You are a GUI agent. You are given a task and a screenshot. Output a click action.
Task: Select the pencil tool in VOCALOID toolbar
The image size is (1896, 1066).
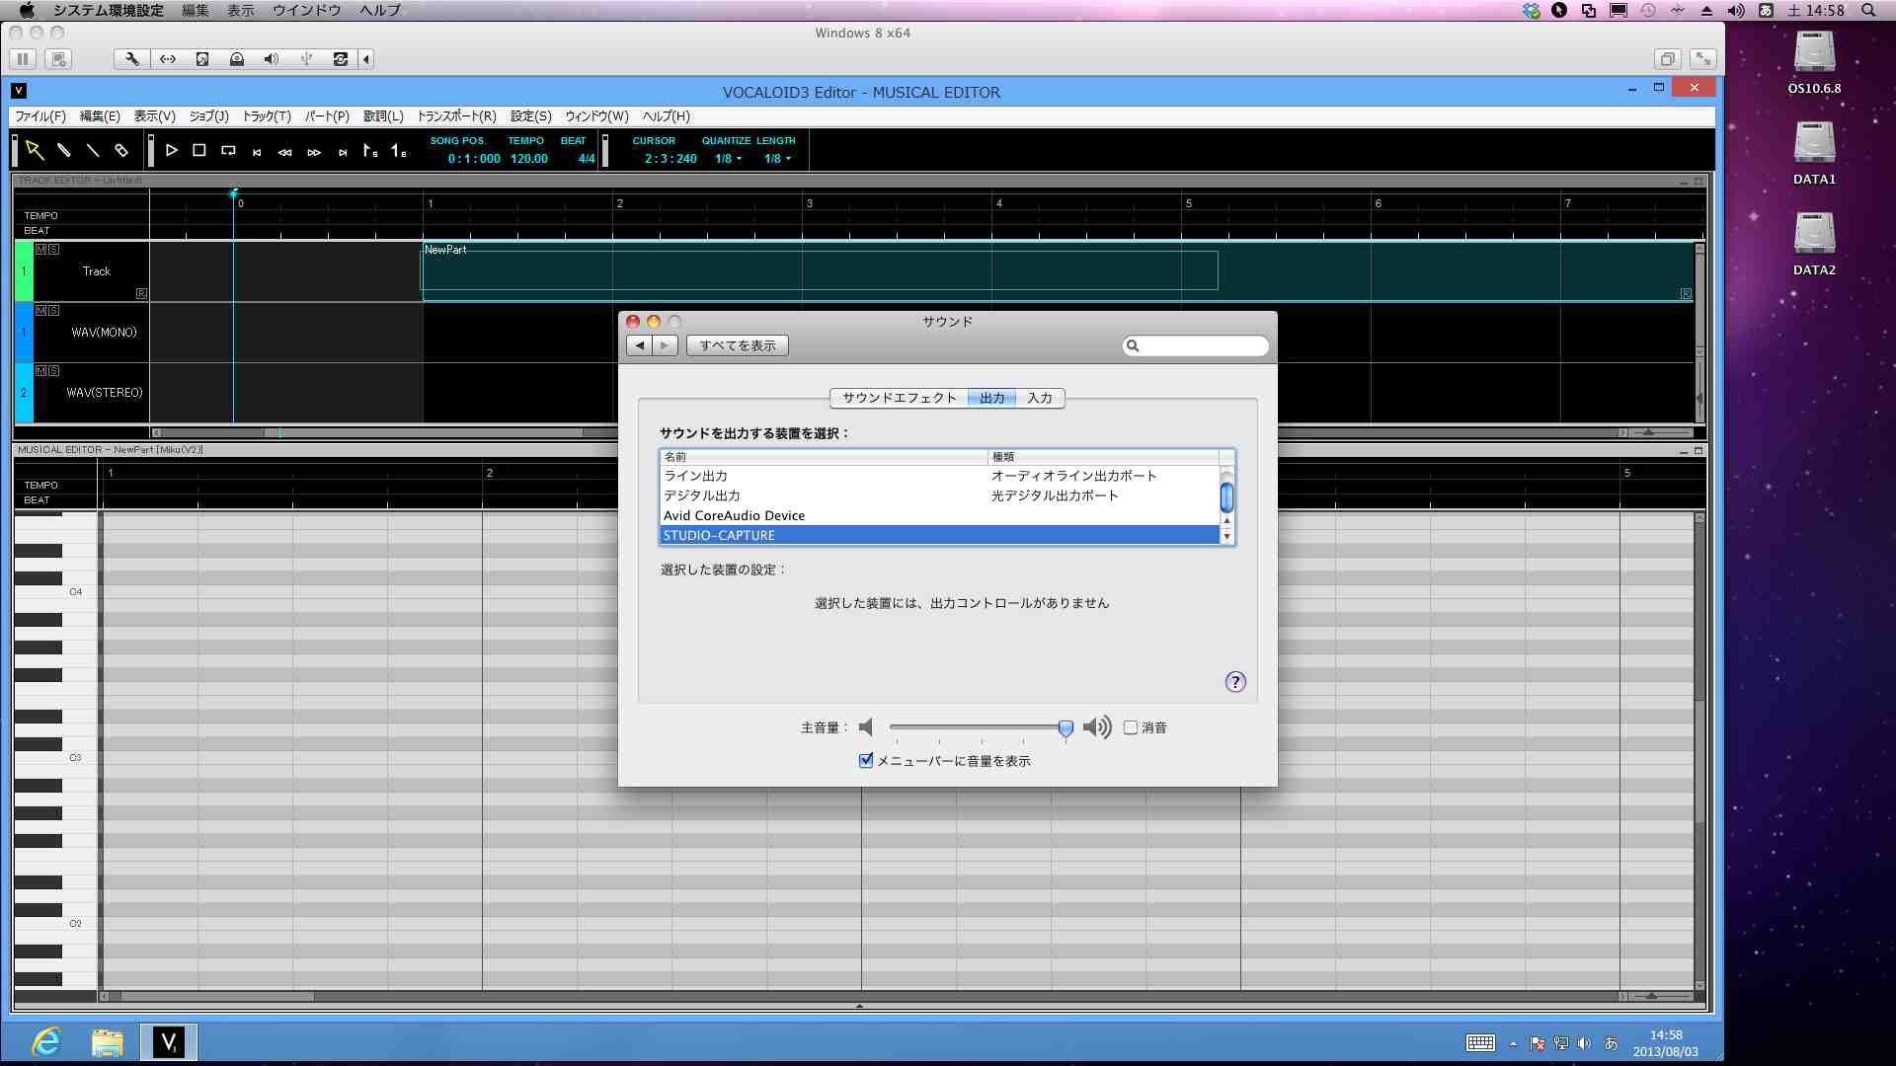click(x=64, y=151)
